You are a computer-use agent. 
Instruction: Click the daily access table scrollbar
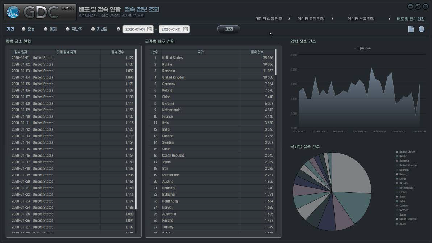click(136, 129)
